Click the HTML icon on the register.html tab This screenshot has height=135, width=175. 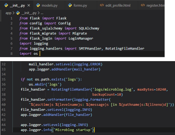point(143,5)
